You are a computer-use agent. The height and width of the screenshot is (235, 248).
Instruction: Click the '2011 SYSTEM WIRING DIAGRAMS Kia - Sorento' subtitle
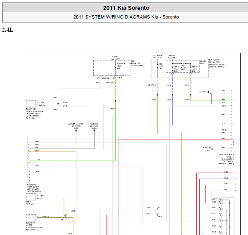126,17
